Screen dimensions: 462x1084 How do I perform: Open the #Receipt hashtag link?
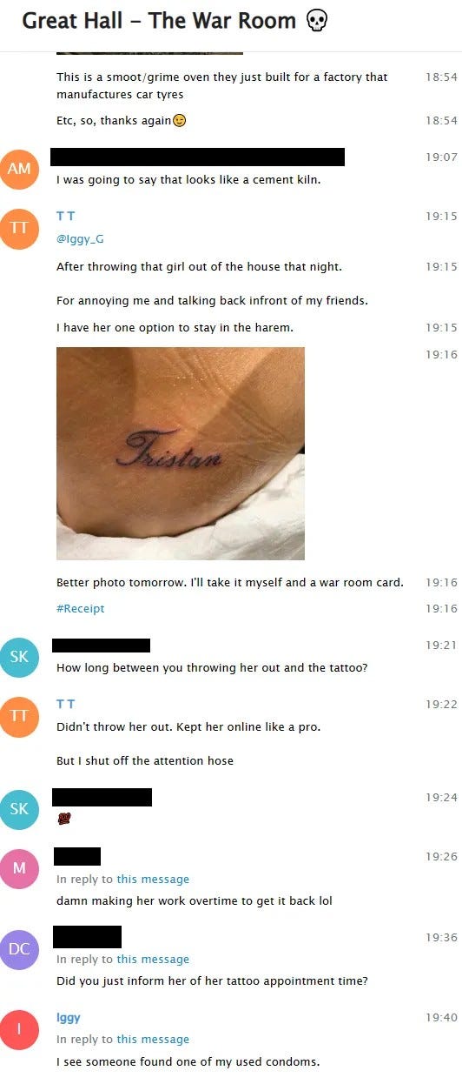click(80, 609)
